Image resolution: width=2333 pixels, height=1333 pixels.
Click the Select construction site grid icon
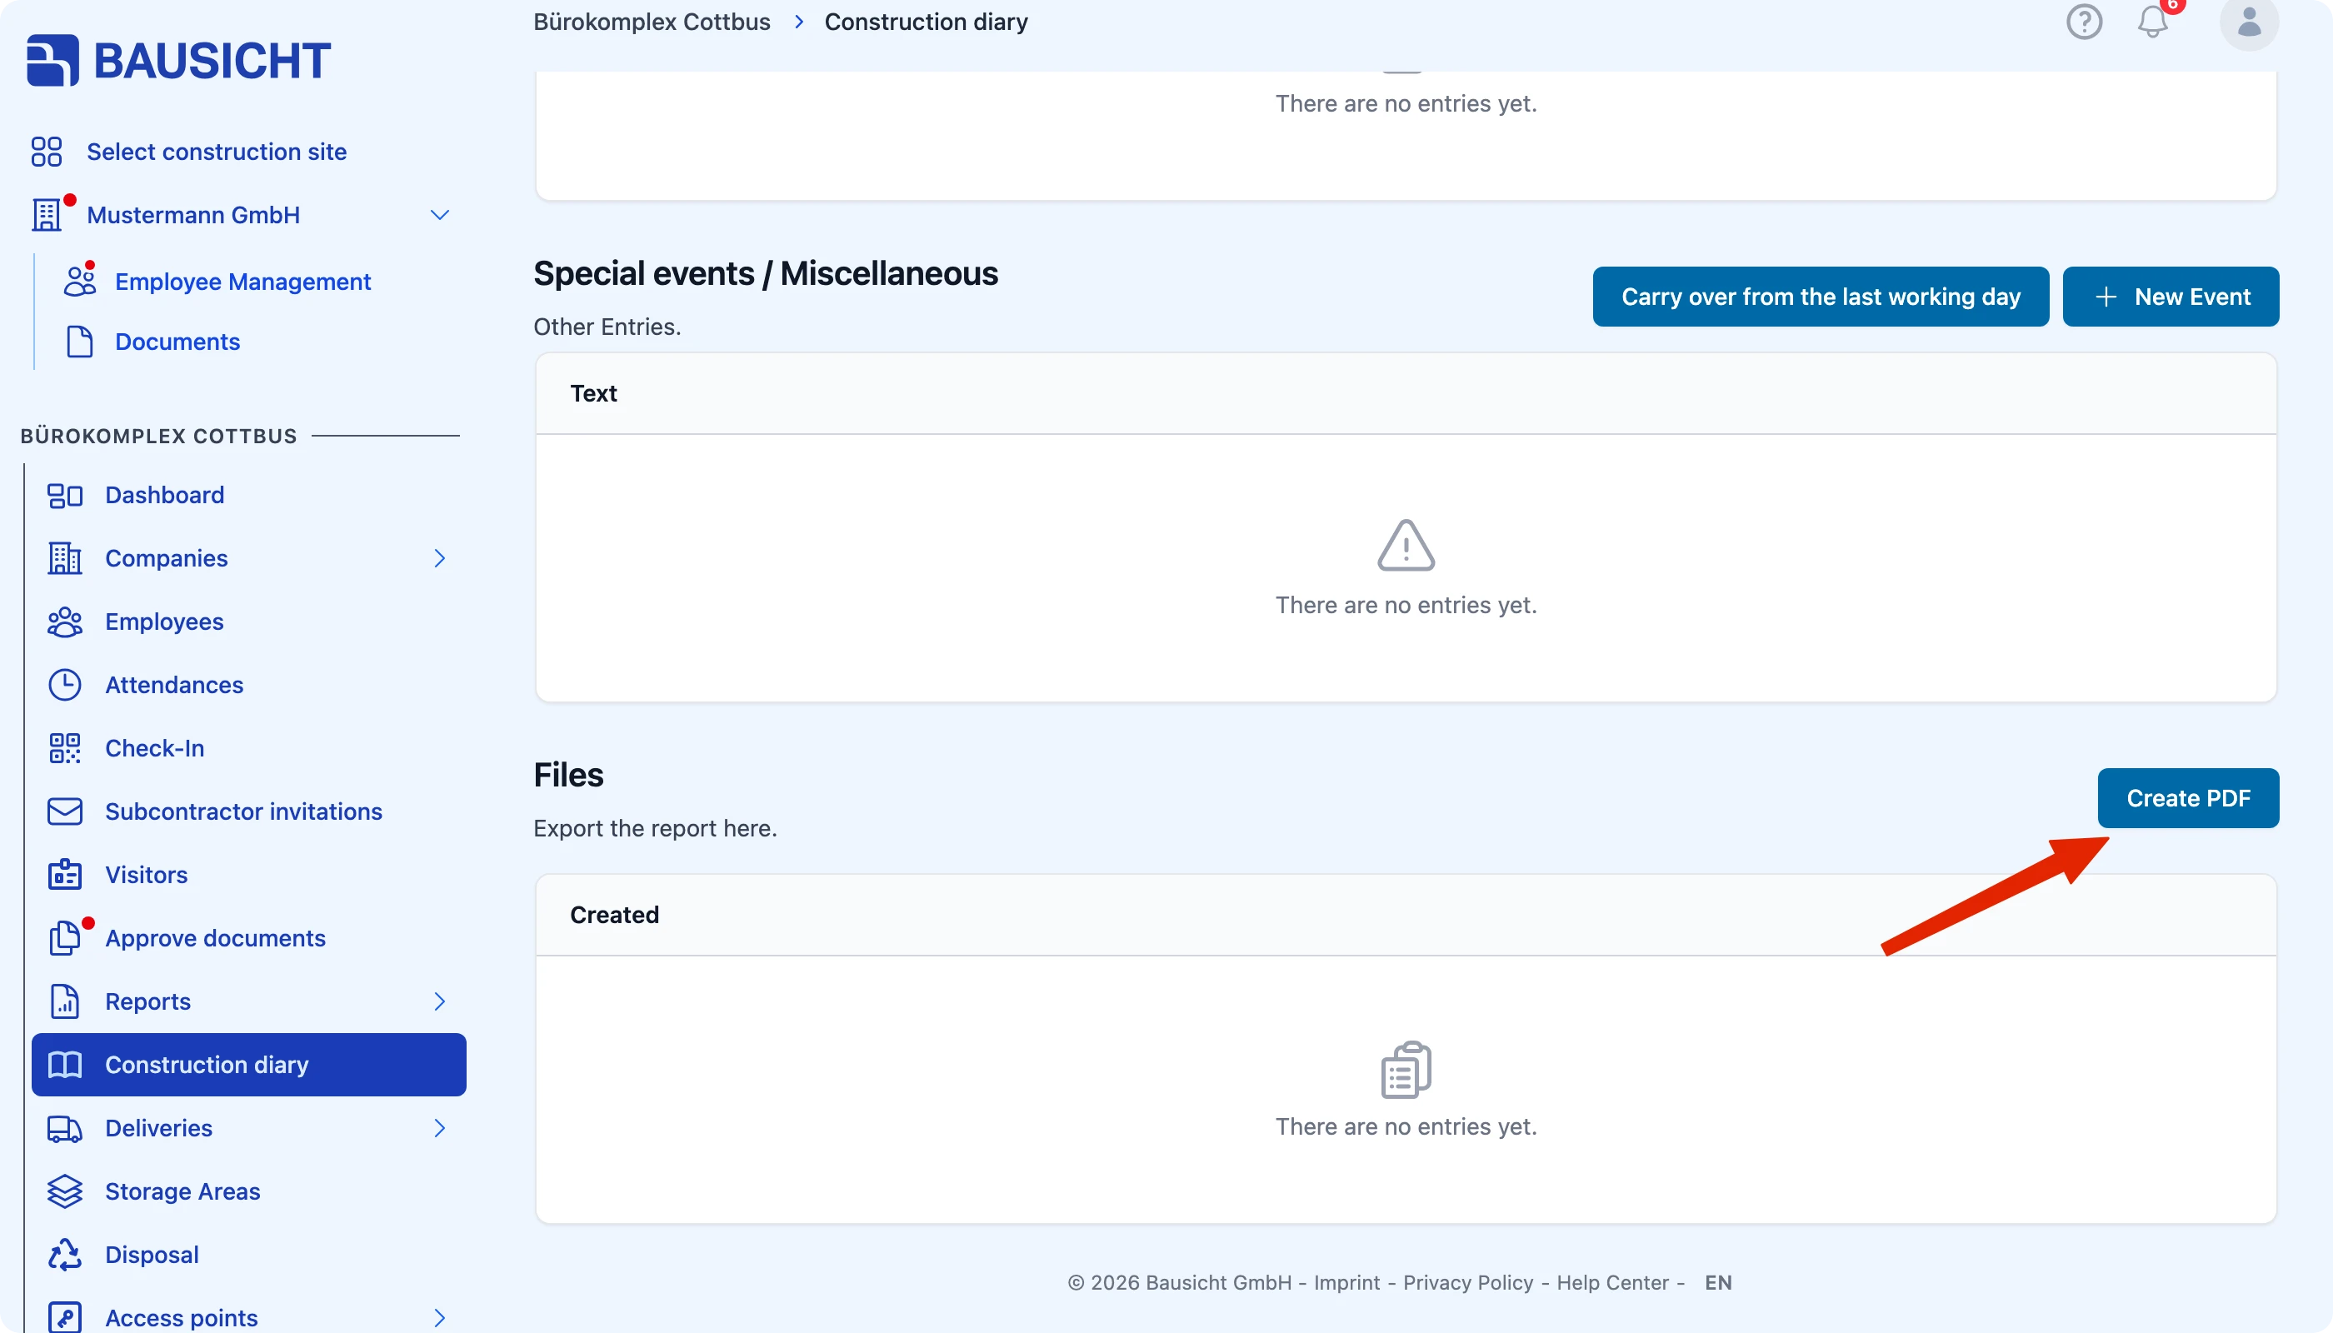pyautogui.click(x=47, y=152)
